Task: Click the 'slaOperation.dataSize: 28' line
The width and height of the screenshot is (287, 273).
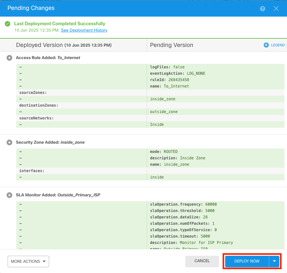Action: [179, 217]
